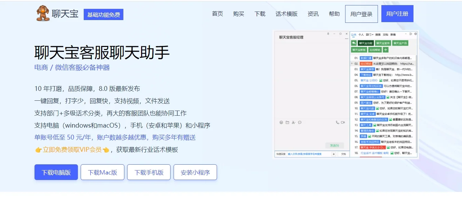Viewport: 462px width, 197px height.
Task: Go to 首页 in the navigation
Action: [218, 14]
